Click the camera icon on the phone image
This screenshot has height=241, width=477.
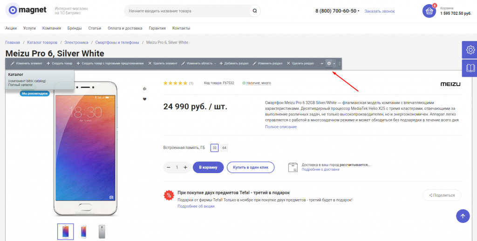[x=111, y=197]
